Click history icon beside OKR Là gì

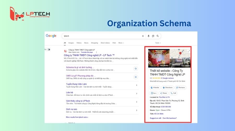[136, 77]
